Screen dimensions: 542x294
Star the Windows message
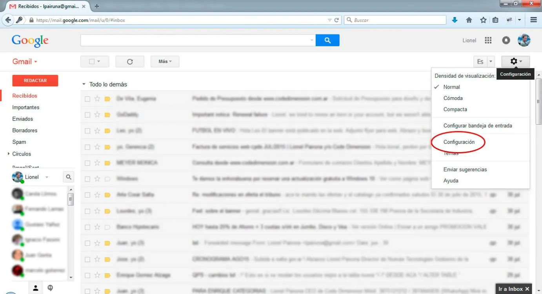click(97, 179)
